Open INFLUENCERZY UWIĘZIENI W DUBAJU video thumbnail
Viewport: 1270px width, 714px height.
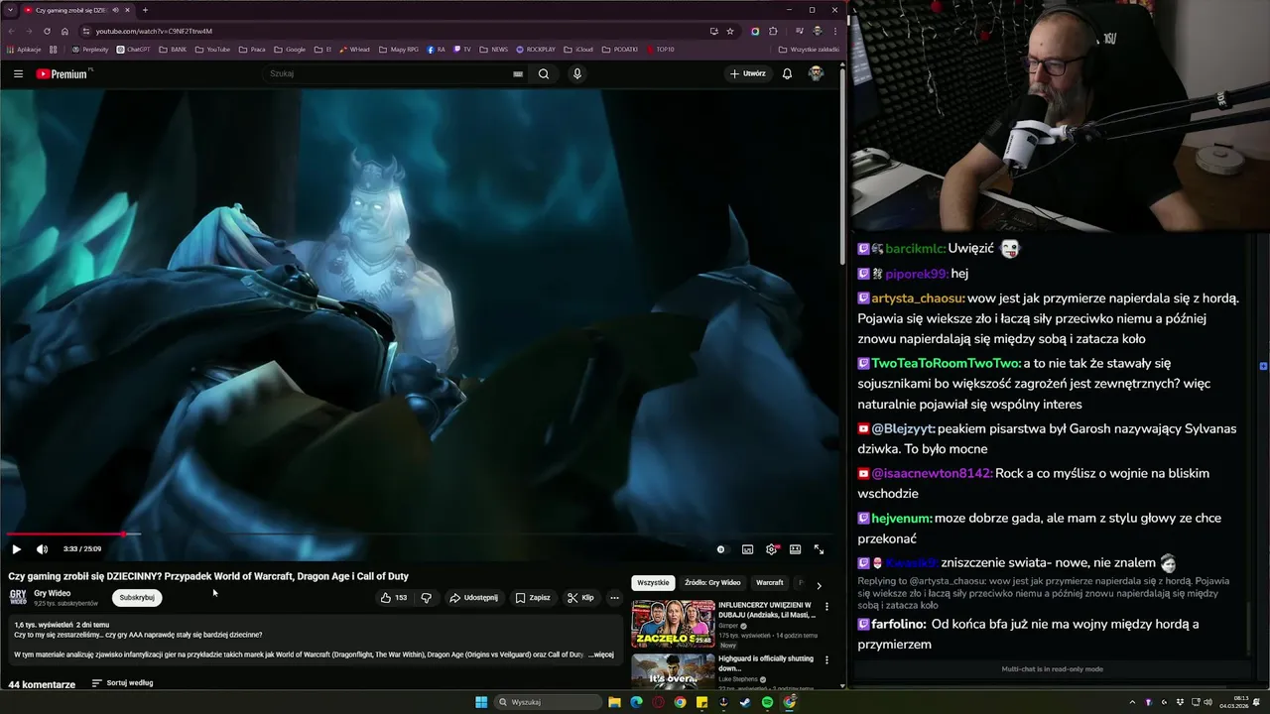673,624
